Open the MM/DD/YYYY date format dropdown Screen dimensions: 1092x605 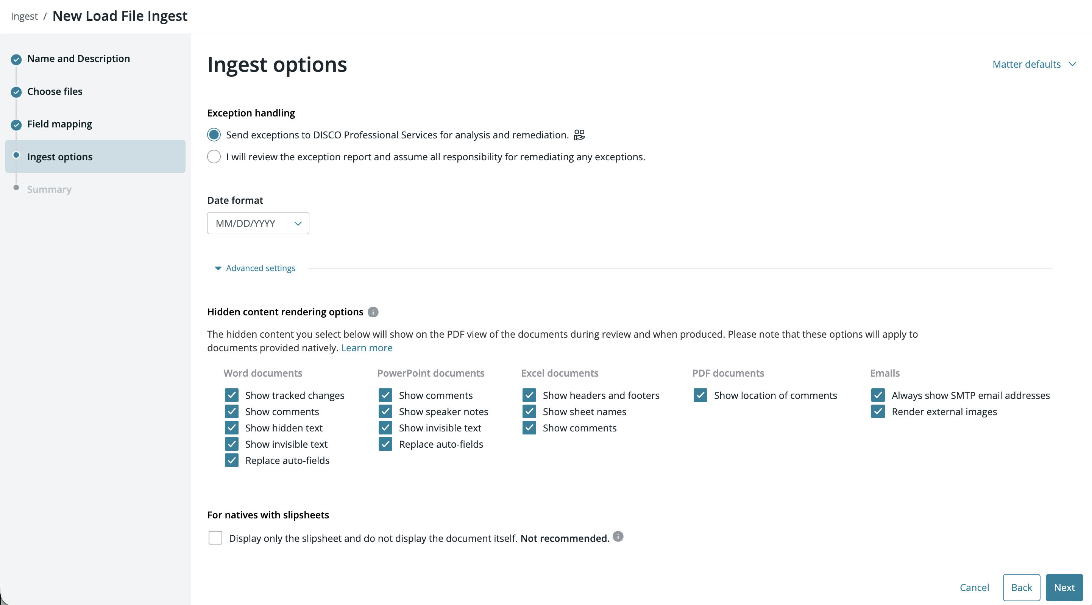coord(258,223)
